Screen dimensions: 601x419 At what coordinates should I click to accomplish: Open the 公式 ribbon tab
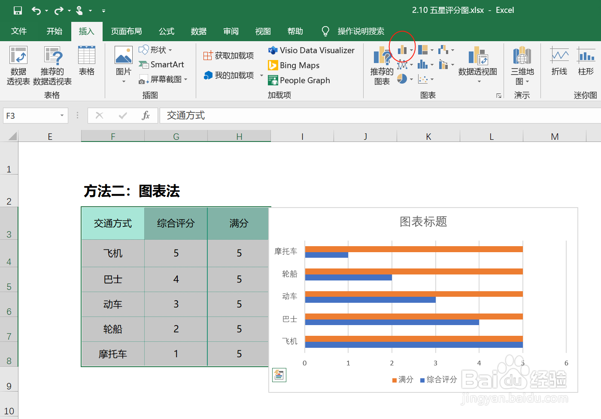pos(167,31)
